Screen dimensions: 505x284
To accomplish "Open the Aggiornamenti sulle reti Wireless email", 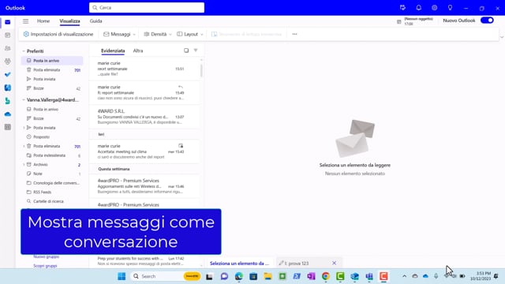I will coord(144,186).
